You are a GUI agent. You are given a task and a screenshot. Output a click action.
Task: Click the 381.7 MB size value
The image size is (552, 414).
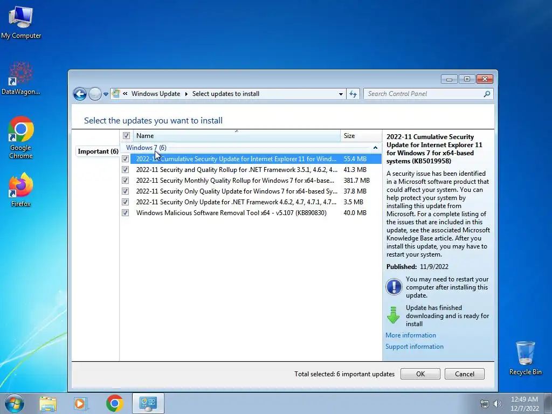pyautogui.click(x=356, y=180)
